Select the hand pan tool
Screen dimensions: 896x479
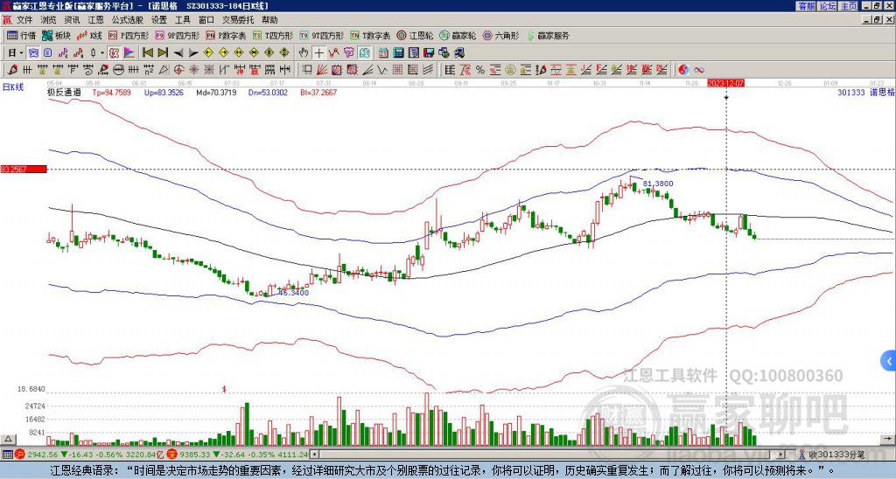point(304,53)
